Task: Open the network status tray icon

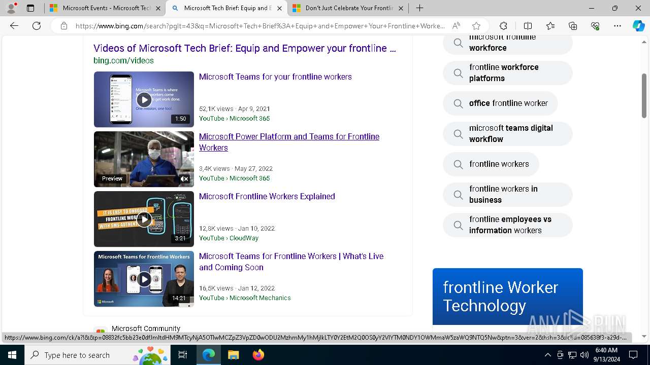Action: pyautogui.click(x=572, y=355)
